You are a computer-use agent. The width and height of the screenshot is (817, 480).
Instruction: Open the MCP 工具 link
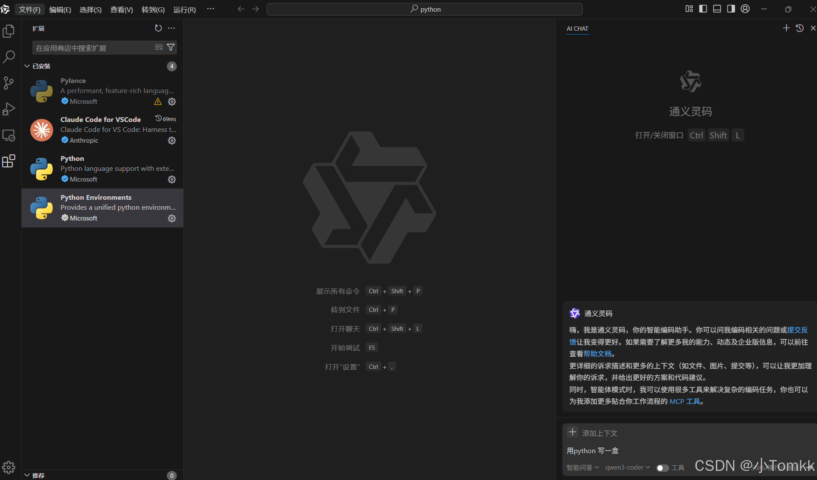pyautogui.click(x=685, y=401)
